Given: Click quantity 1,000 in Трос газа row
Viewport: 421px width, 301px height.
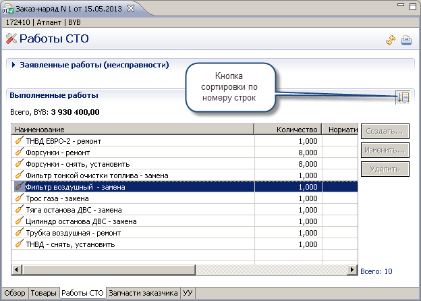Looking at the screenshot, I should pos(308,198).
